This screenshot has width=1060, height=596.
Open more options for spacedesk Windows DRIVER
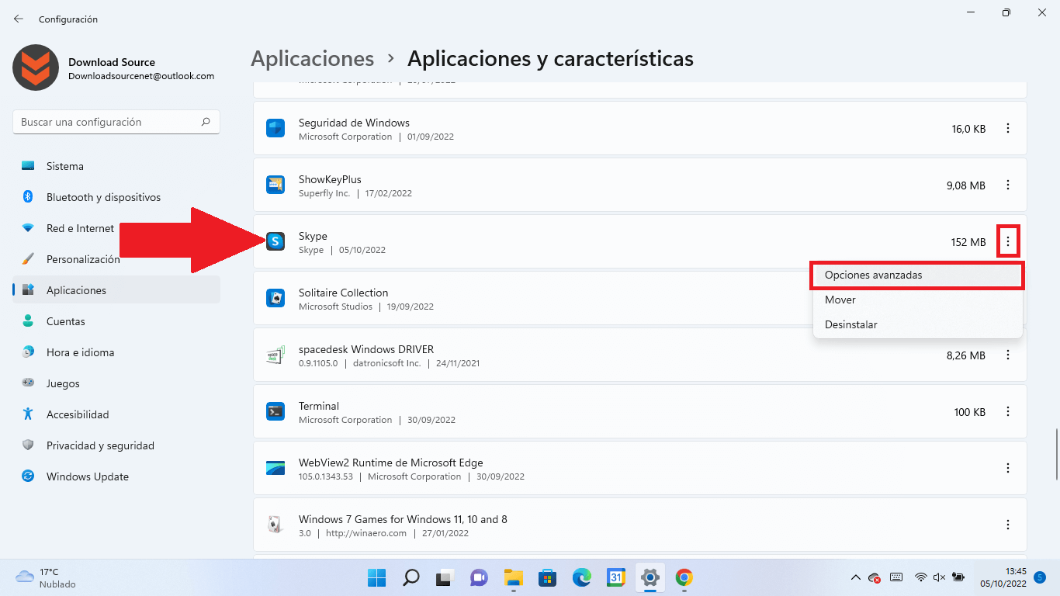[1008, 355]
